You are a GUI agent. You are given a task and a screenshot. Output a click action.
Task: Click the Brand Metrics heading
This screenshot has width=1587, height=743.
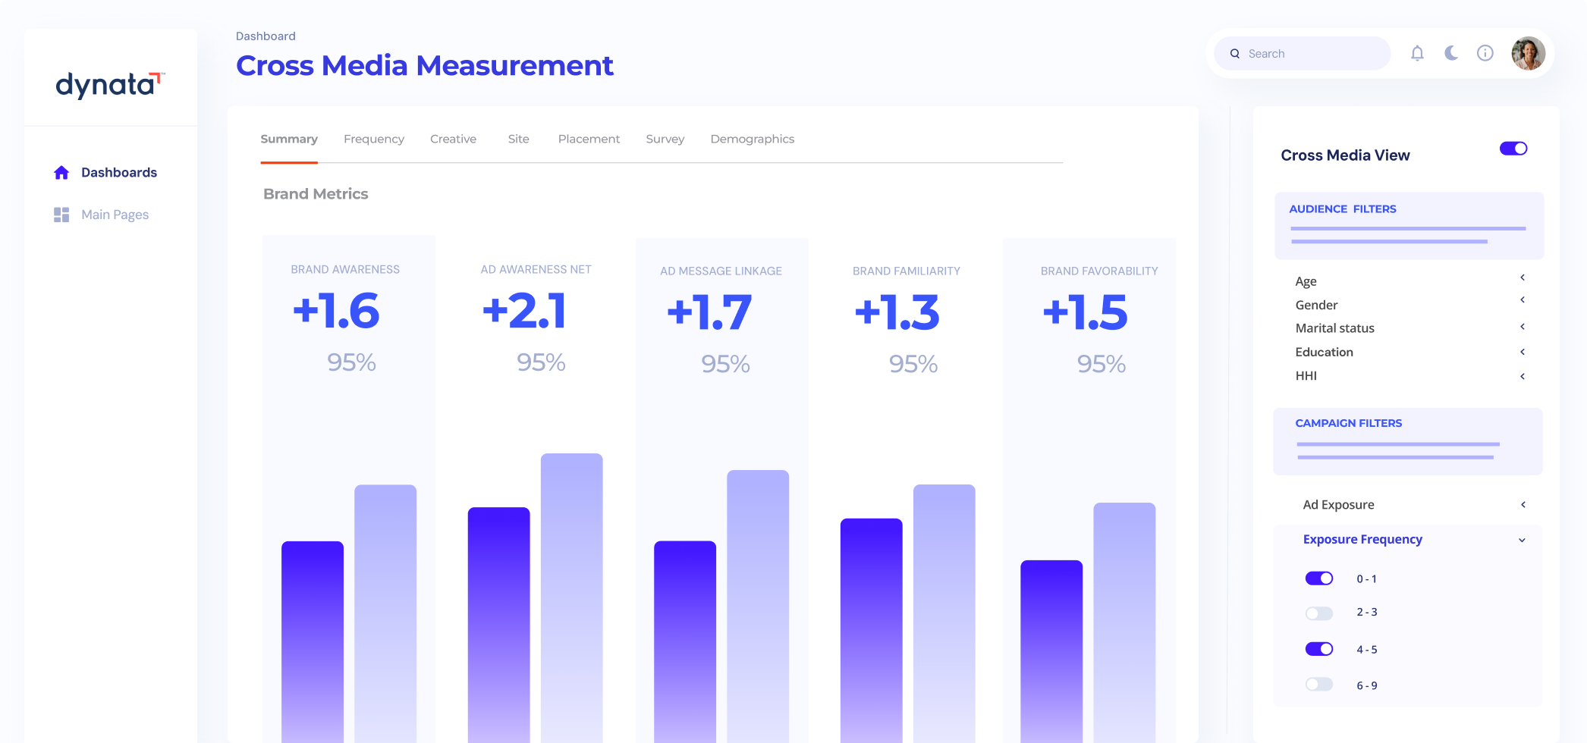pos(316,194)
